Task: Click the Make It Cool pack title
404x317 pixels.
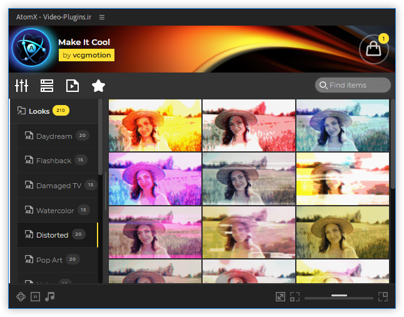Action: coord(84,42)
